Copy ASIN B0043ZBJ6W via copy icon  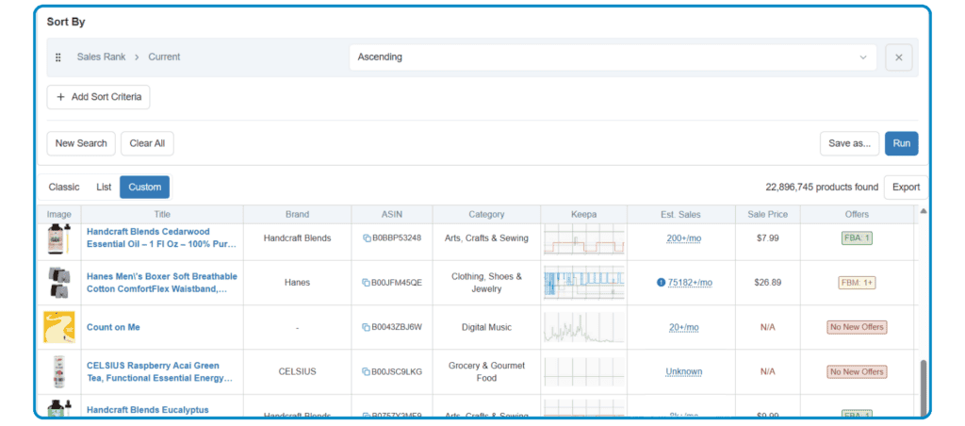(367, 327)
